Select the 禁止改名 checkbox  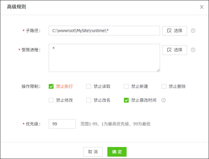(x=89, y=100)
